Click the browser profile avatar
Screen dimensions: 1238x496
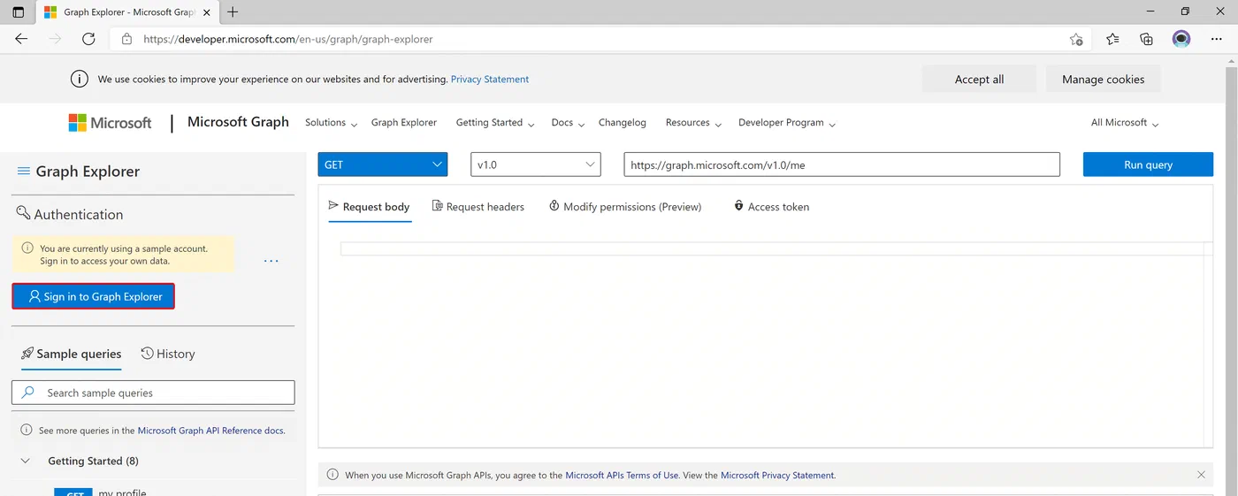pyautogui.click(x=1181, y=39)
